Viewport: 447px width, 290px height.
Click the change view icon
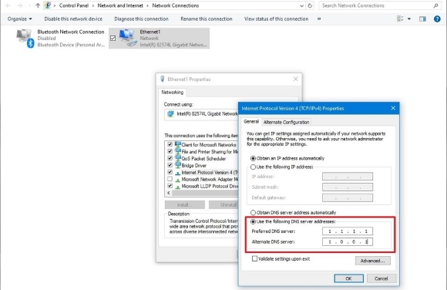[x=400, y=19]
